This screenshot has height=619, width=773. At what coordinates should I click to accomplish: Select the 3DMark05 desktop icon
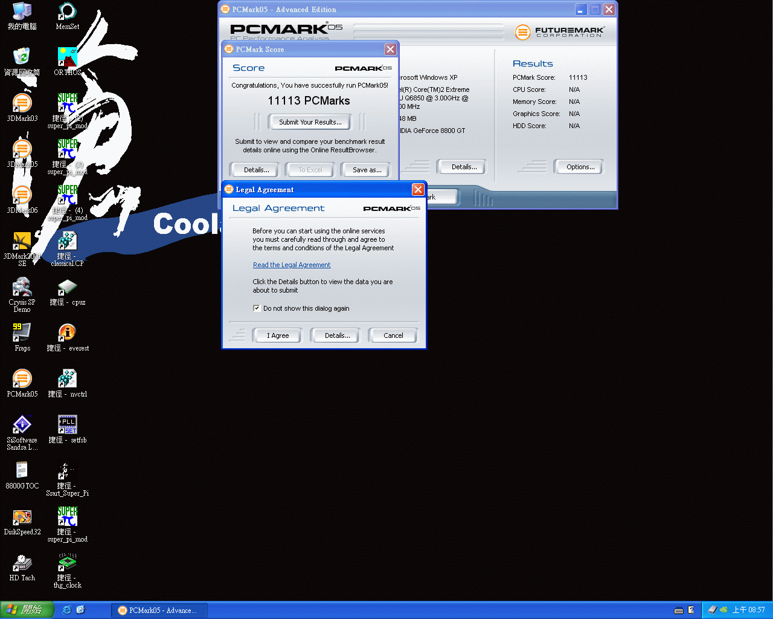coord(22,154)
